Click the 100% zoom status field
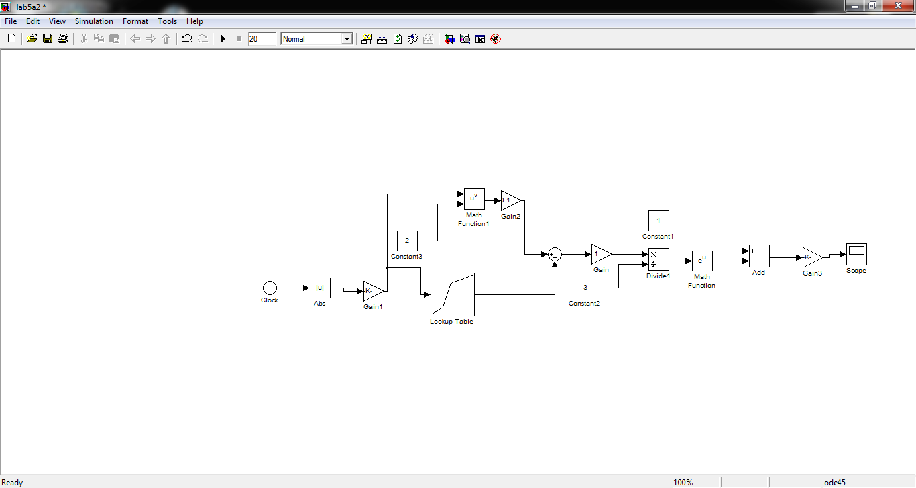The width and height of the screenshot is (916, 488). (x=695, y=483)
